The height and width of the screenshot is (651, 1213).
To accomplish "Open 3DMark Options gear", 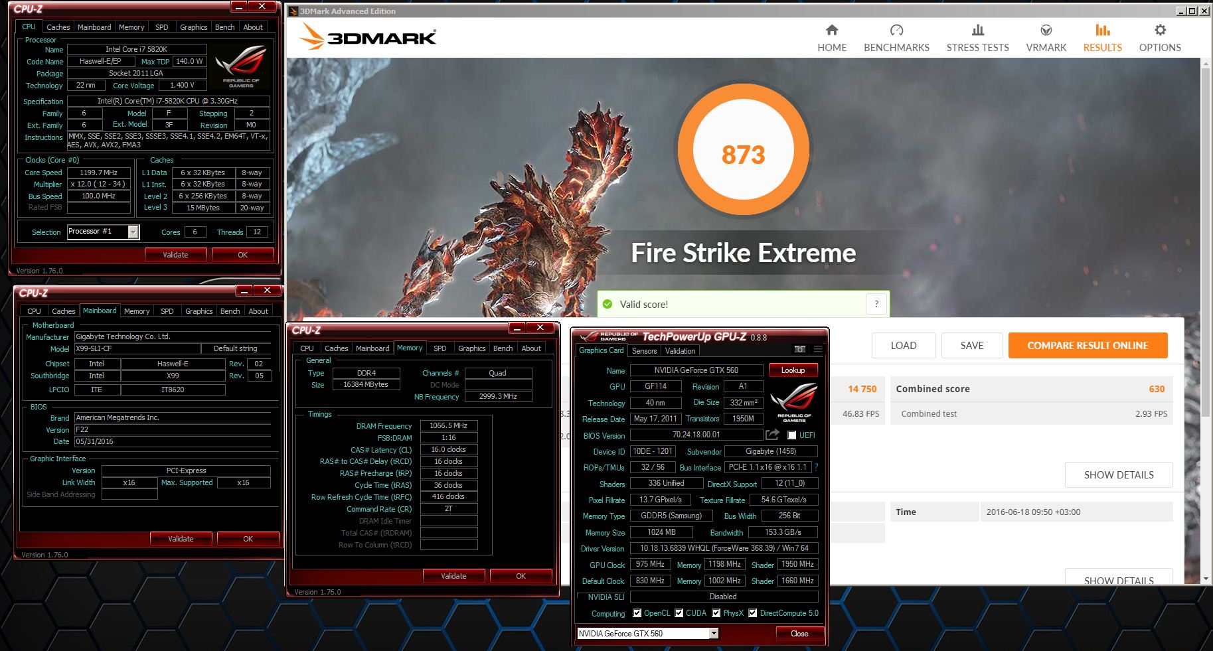I will [1160, 38].
